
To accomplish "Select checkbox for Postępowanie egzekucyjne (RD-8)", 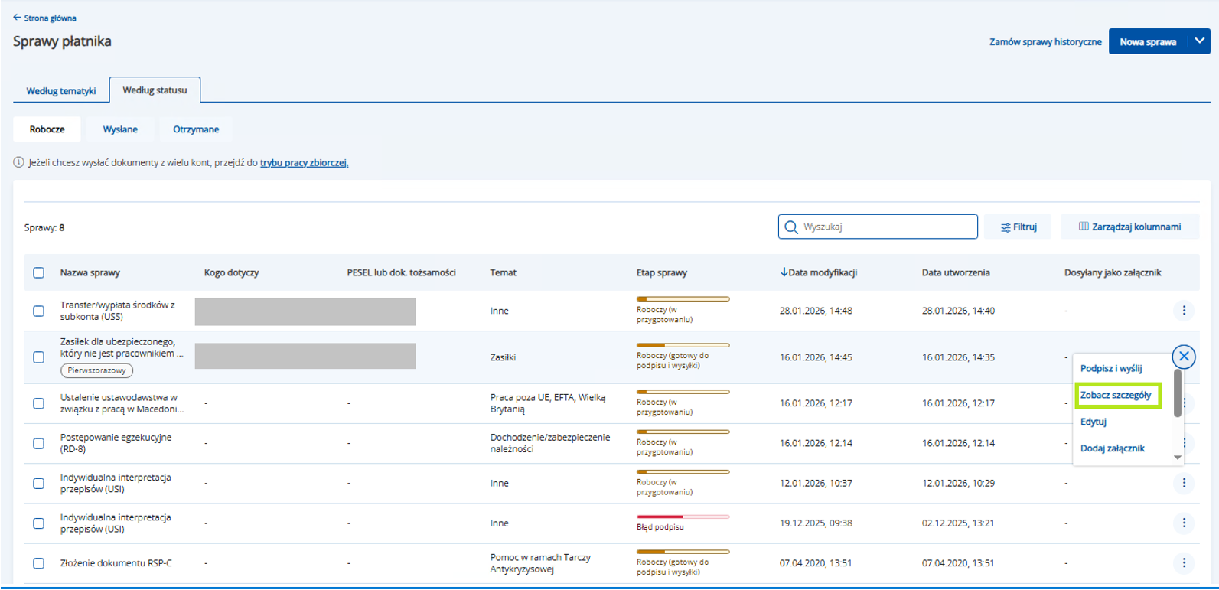I will click(x=39, y=444).
